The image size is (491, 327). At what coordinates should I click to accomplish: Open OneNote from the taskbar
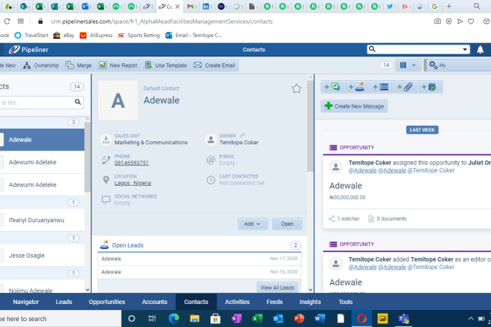(236, 319)
